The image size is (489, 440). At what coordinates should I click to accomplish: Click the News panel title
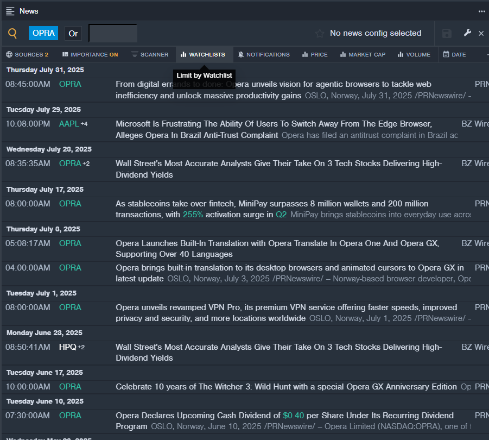tap(29, 11)
